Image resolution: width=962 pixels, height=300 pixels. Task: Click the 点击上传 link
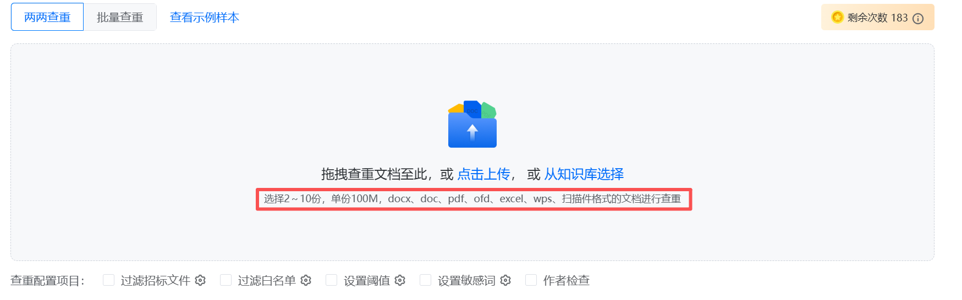click(x=484, y=174)
